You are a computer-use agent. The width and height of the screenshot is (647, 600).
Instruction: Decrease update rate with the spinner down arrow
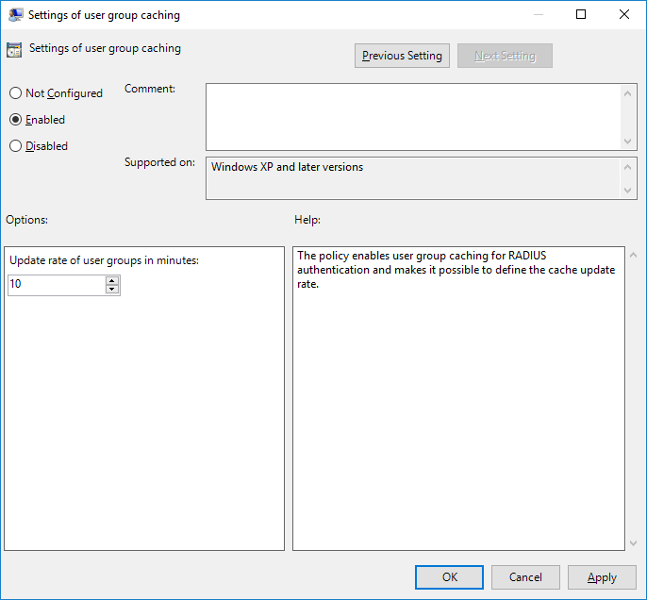coord(112,290)
